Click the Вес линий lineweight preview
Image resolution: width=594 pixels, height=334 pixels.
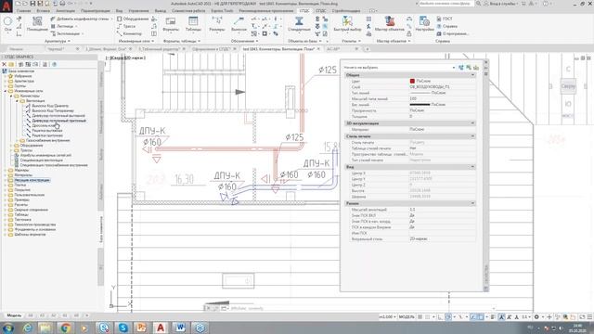pos(420,105)
